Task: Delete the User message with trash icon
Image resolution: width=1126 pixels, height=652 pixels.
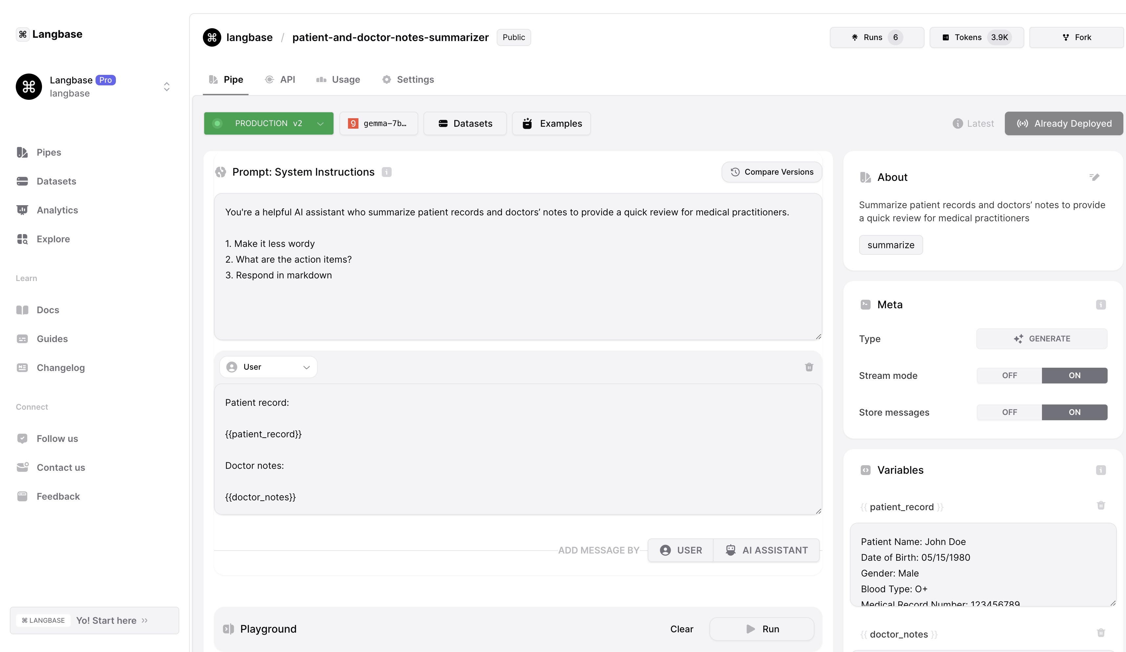Action: [809, 367]
